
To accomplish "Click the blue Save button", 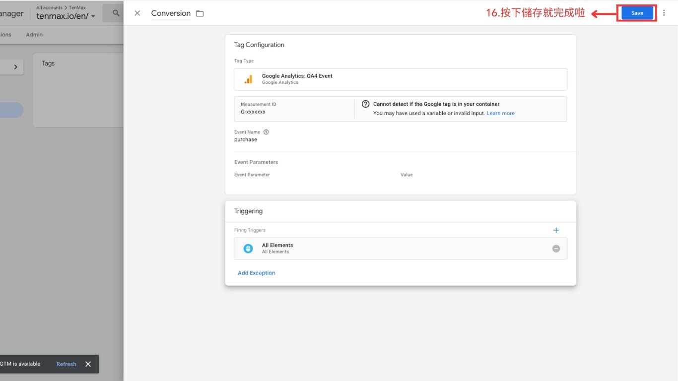I will click(x=637, y=13).
